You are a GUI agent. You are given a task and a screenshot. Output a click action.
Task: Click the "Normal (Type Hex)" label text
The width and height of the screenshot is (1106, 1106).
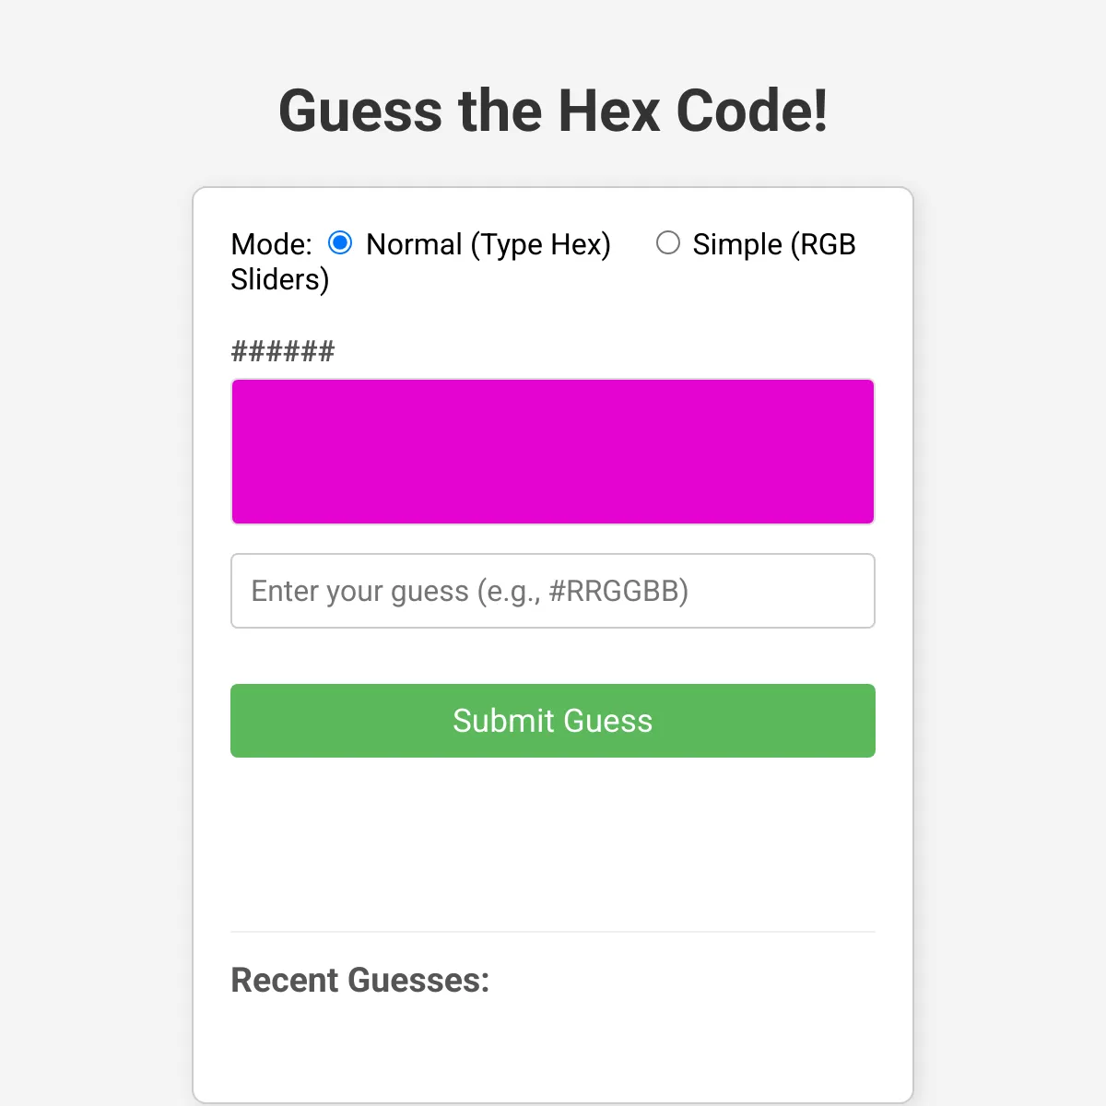coord(488,245)
